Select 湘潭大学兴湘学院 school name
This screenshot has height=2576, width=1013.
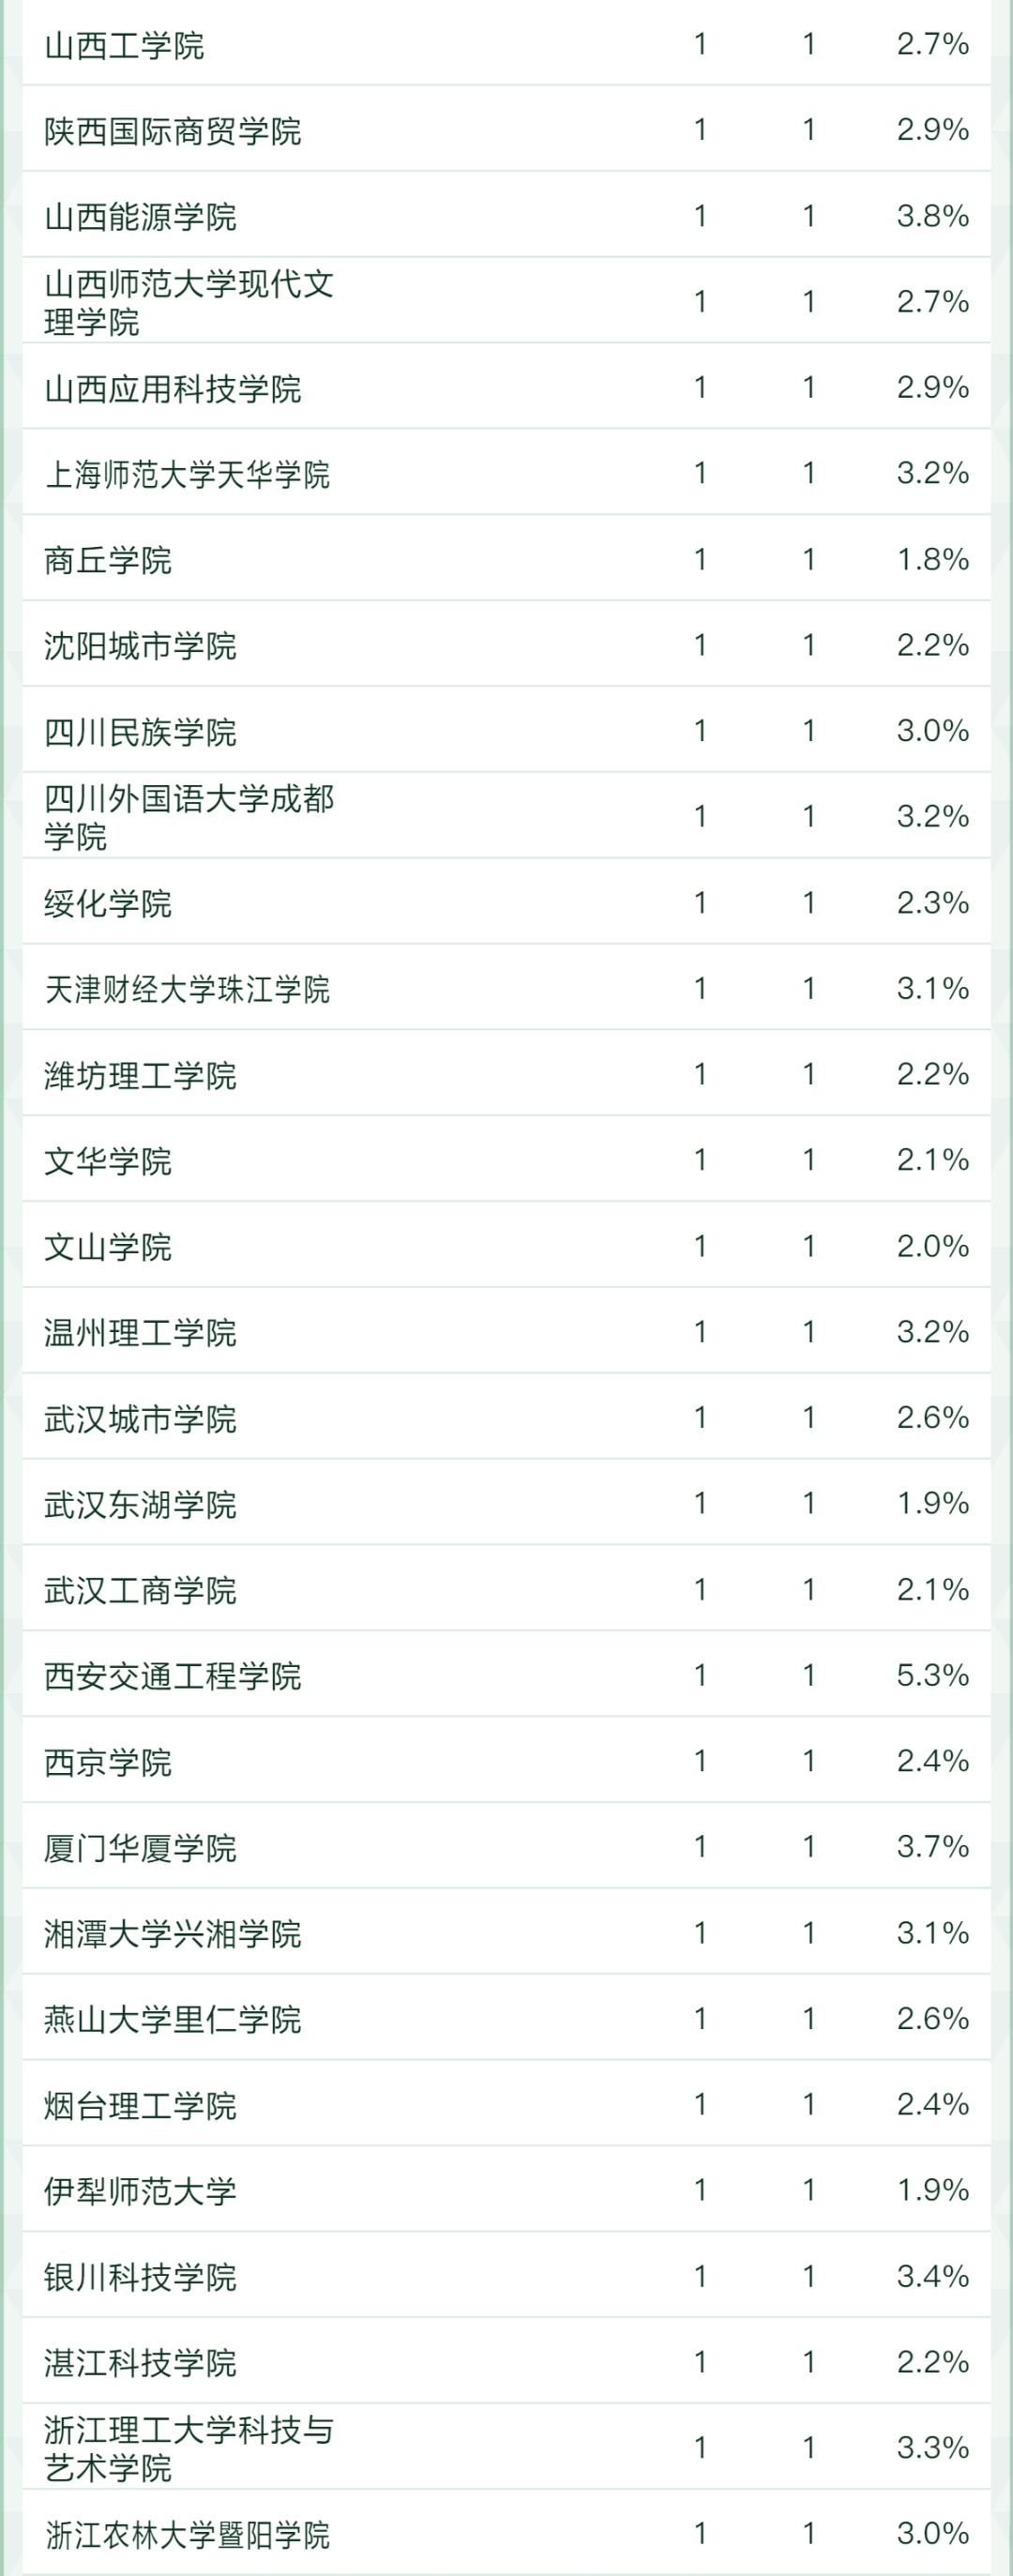pyautogui.click(x=172, y=1933)
